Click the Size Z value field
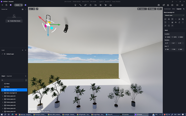Image resolution: width=186 pixels, height=116 pixels. click(180, 49)
